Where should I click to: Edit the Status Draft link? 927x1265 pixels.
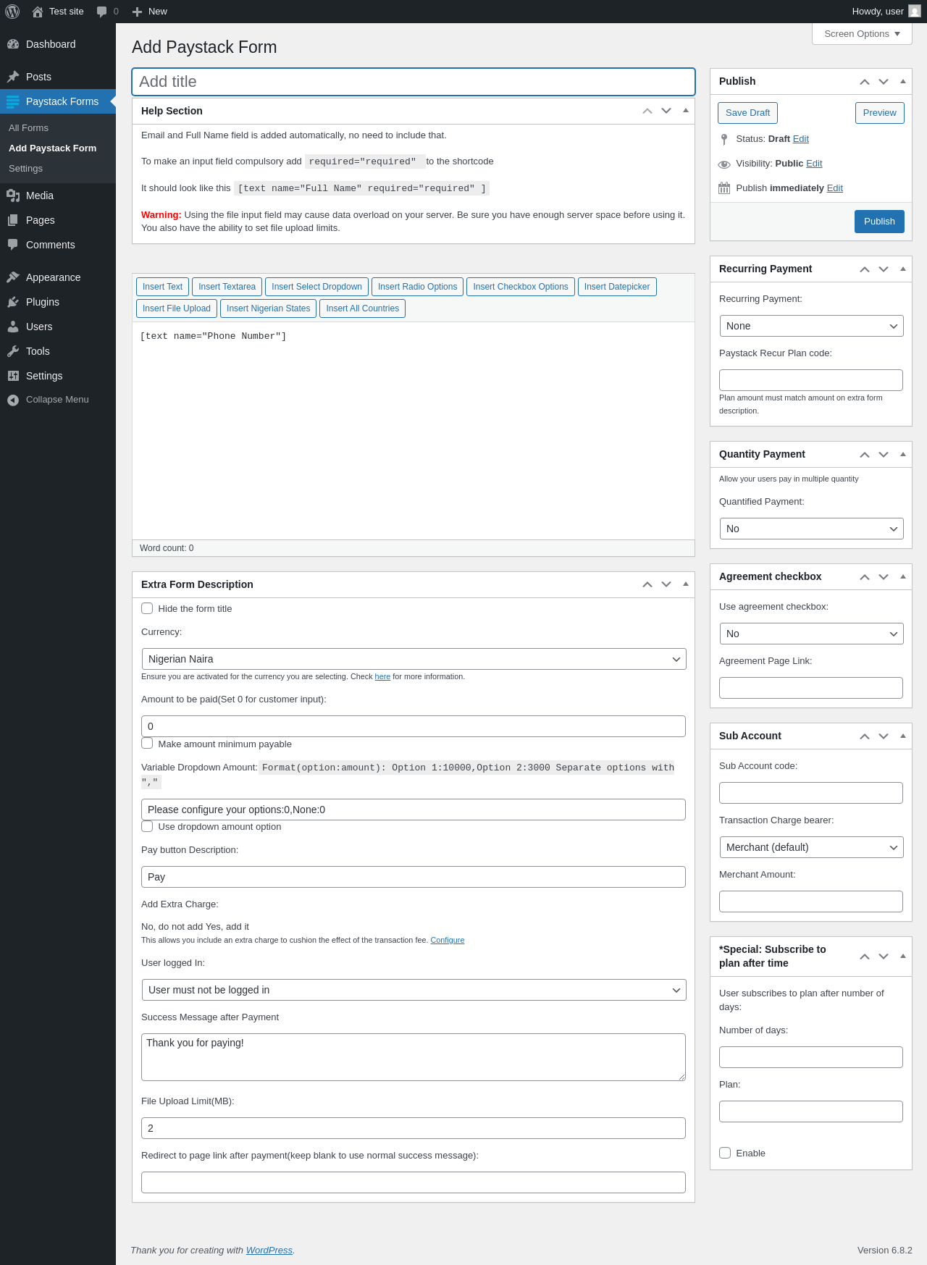tap(801, 139)
